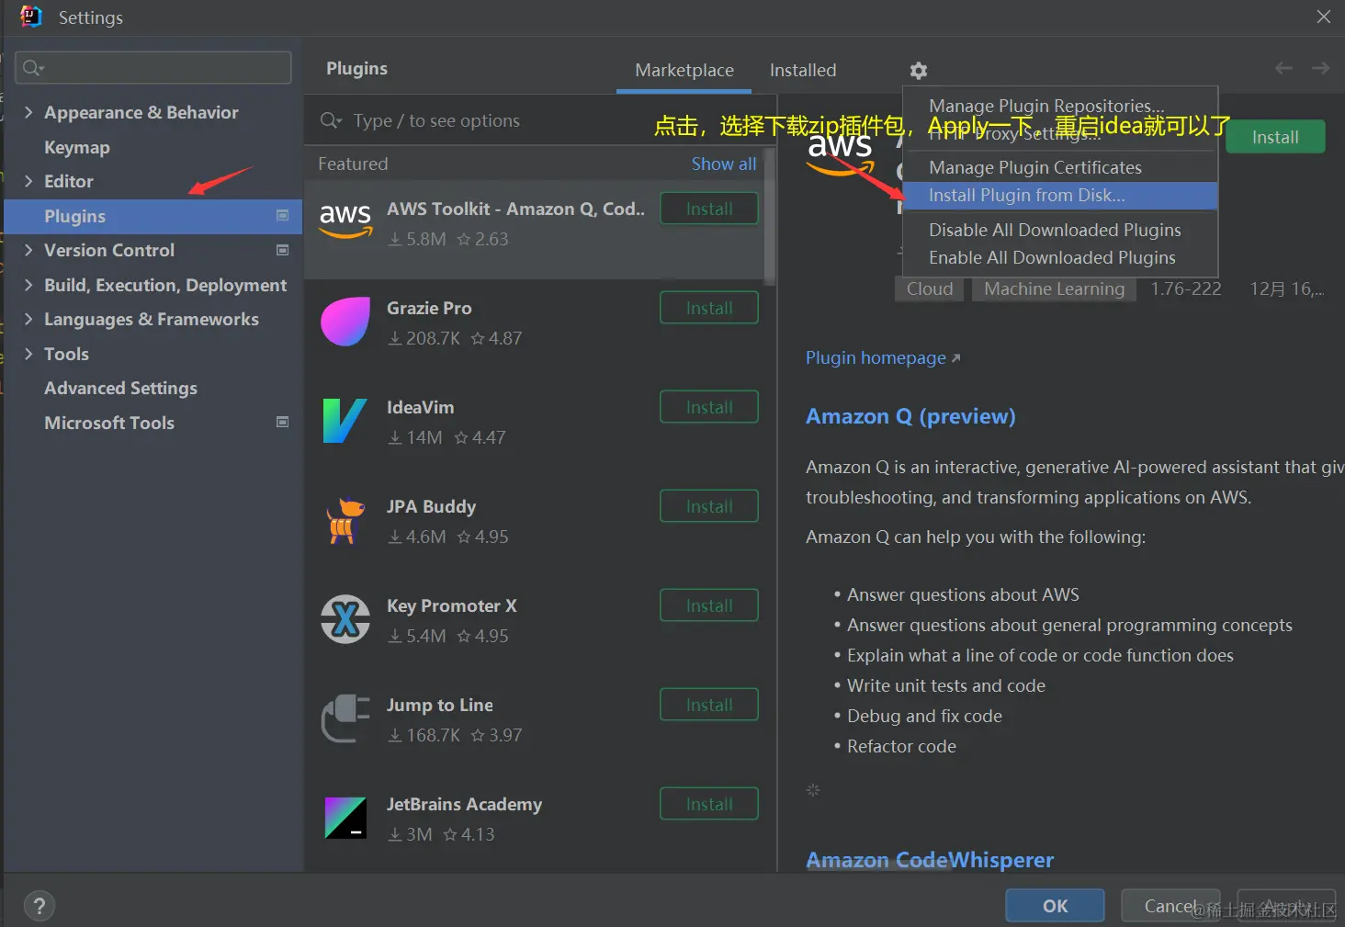Focus the settings search field
The width and height of the screenshot is (1345, 927).
[153, 68]
